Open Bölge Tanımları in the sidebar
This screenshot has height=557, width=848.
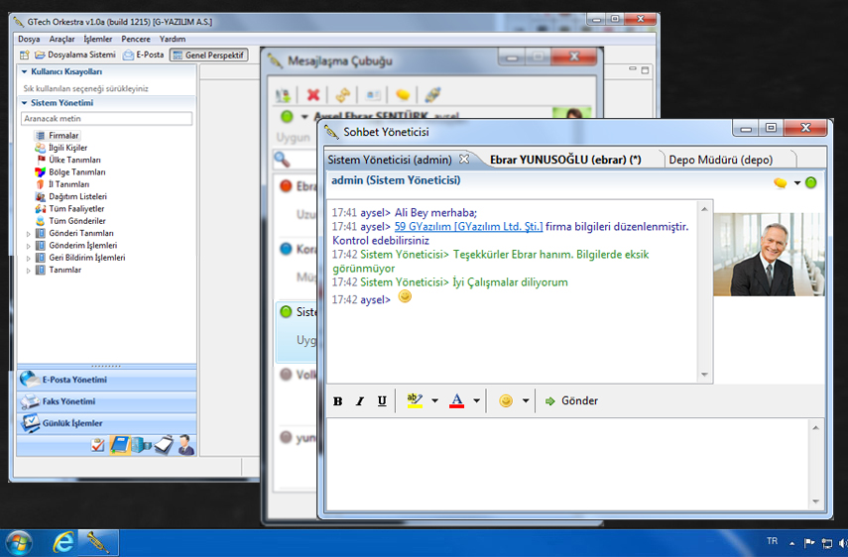tap(76, 171)
